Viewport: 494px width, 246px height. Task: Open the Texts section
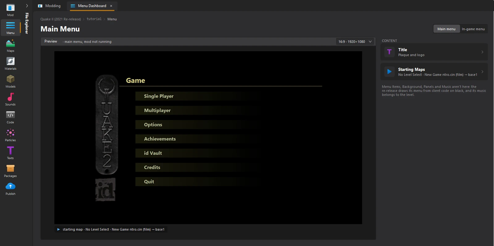click(x=10, y=153)
